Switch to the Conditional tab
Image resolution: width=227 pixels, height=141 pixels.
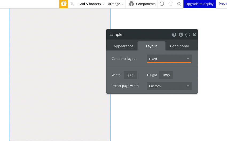click(x=179, y=46)
